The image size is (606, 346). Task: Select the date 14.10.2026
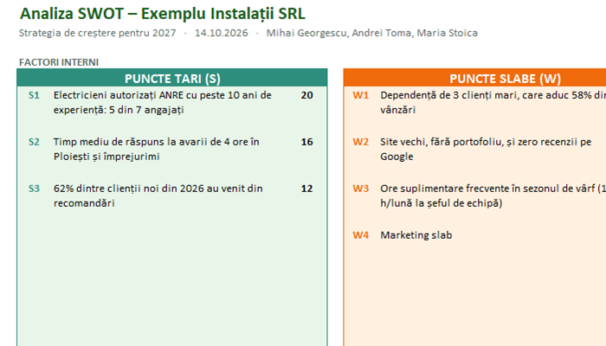tap(221, 33)
